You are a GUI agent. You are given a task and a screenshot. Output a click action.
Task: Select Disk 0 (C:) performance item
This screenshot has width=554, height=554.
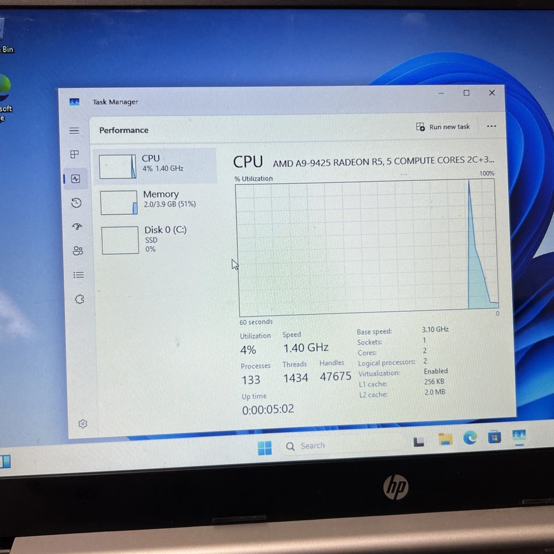tap(156, 239)
